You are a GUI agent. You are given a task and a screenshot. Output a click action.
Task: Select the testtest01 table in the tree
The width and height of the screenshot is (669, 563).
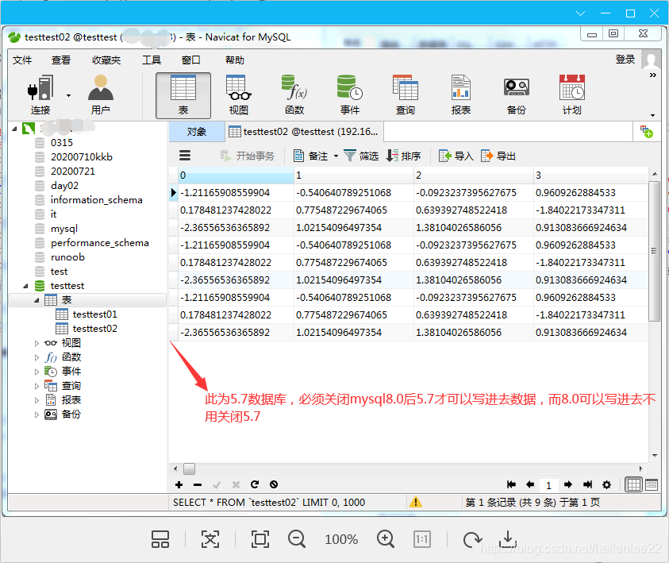click(x=94, y=314)
